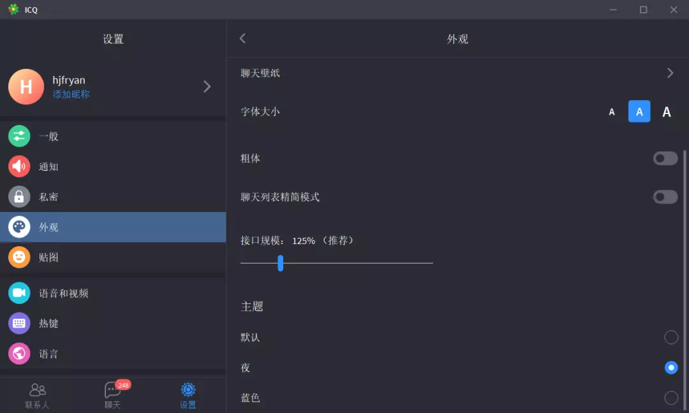Open the 热键 settings section

(113, 323)
